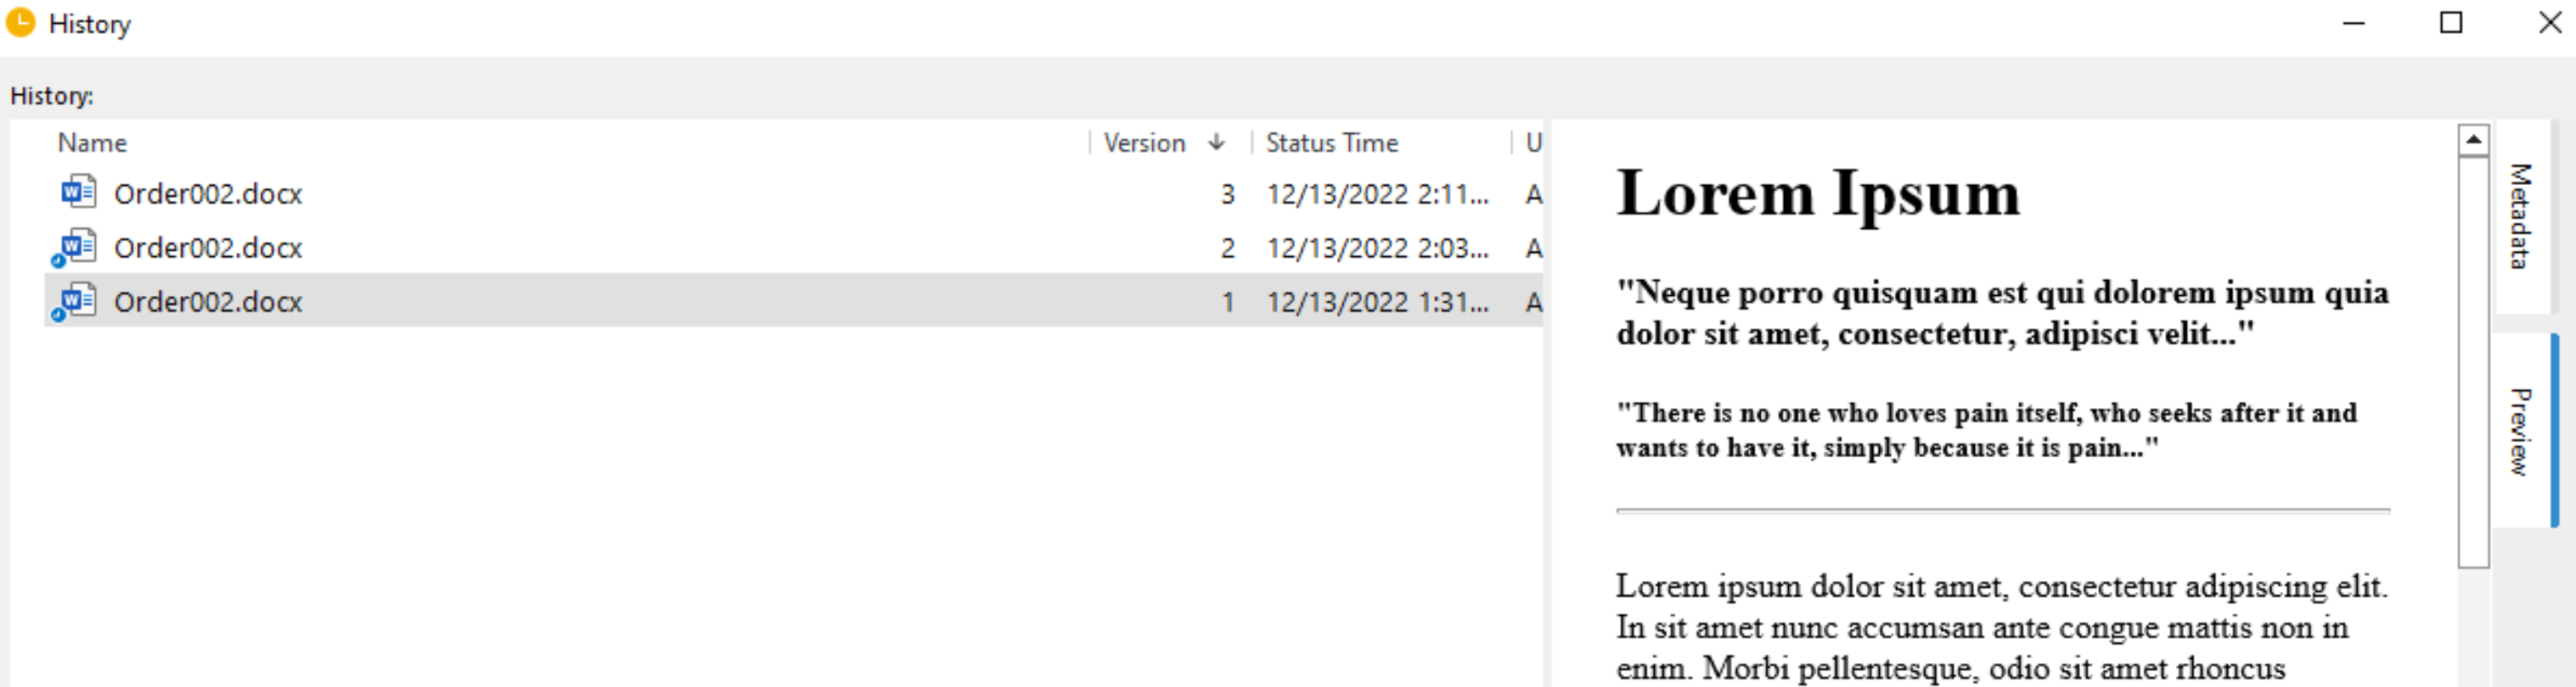Sort by the Version column header
Screen dimensions: 2576x687
point(1144,142)
